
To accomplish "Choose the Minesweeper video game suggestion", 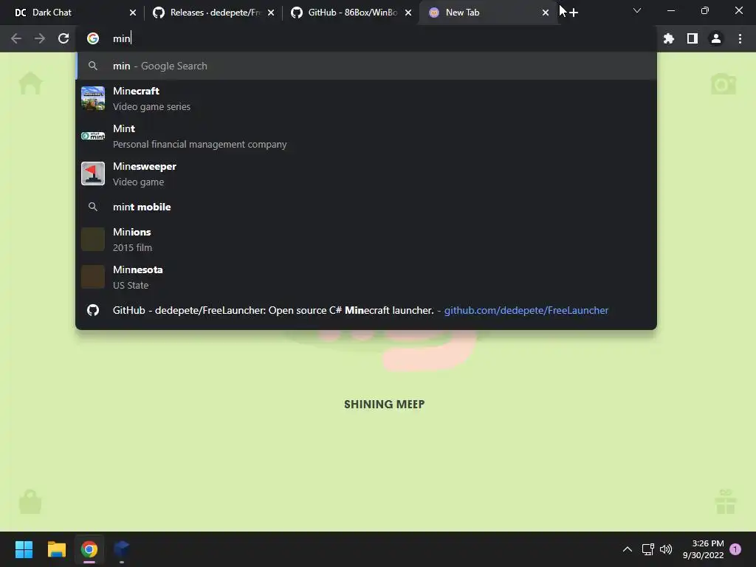I will (366, 173).
